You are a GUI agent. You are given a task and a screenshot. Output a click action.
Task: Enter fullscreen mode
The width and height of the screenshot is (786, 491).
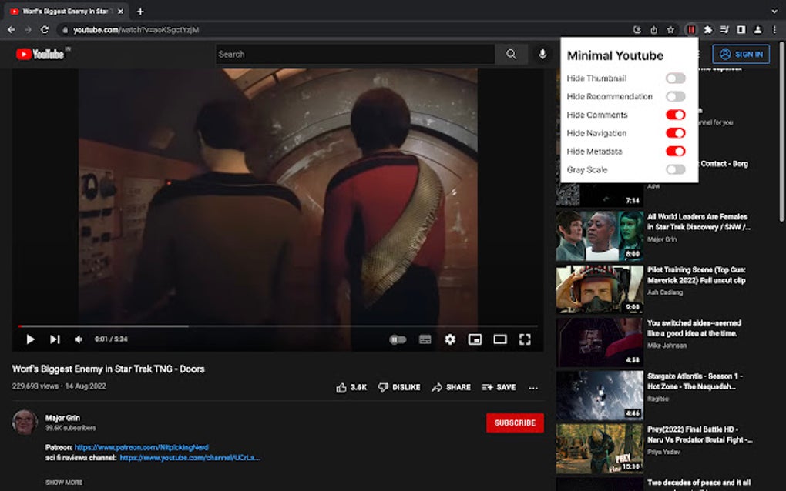tap(525, 340)
